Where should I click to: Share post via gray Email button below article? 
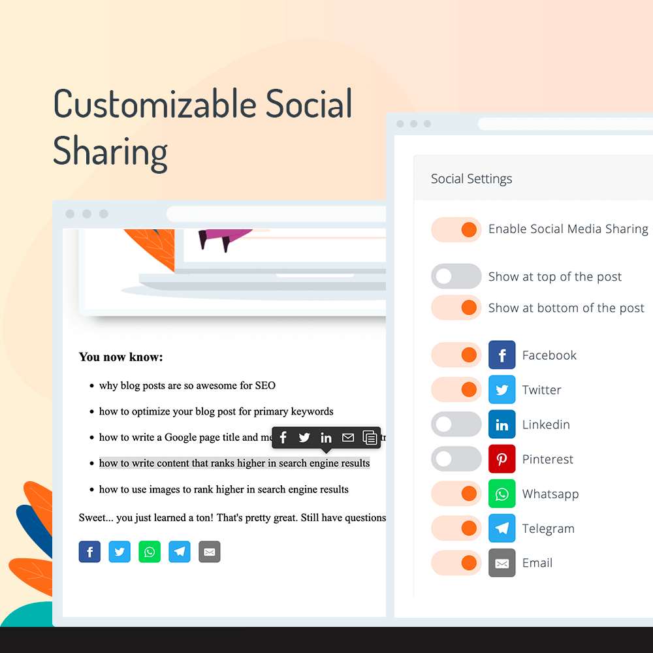[210, 551]
